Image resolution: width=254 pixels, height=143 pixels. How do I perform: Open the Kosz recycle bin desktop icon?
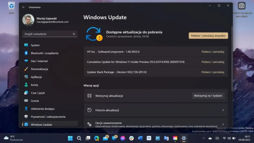11,8
